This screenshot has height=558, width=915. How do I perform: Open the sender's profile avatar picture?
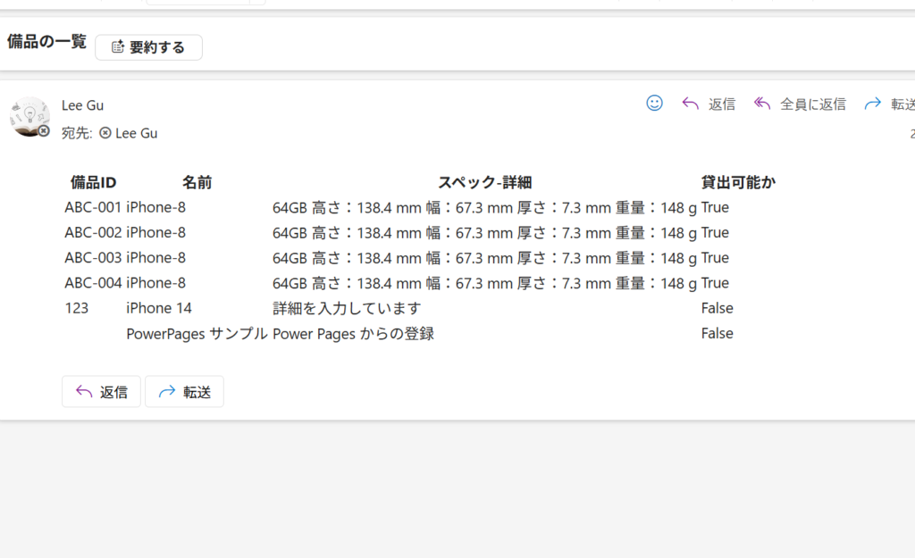click(x=29, y=116)
